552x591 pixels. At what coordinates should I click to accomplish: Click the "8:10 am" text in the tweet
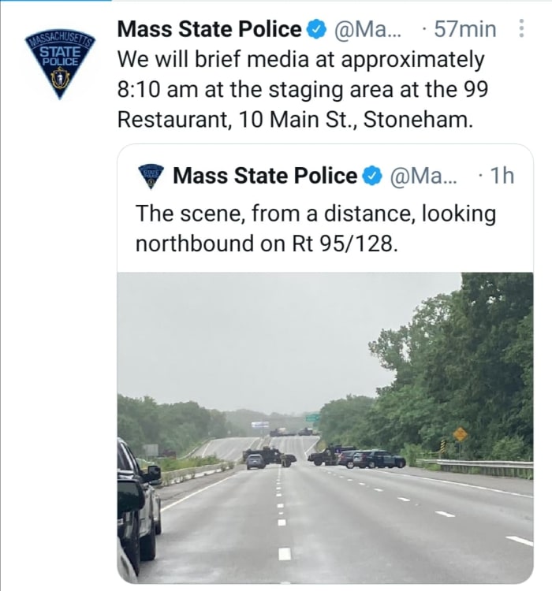[x=158, y=89]
